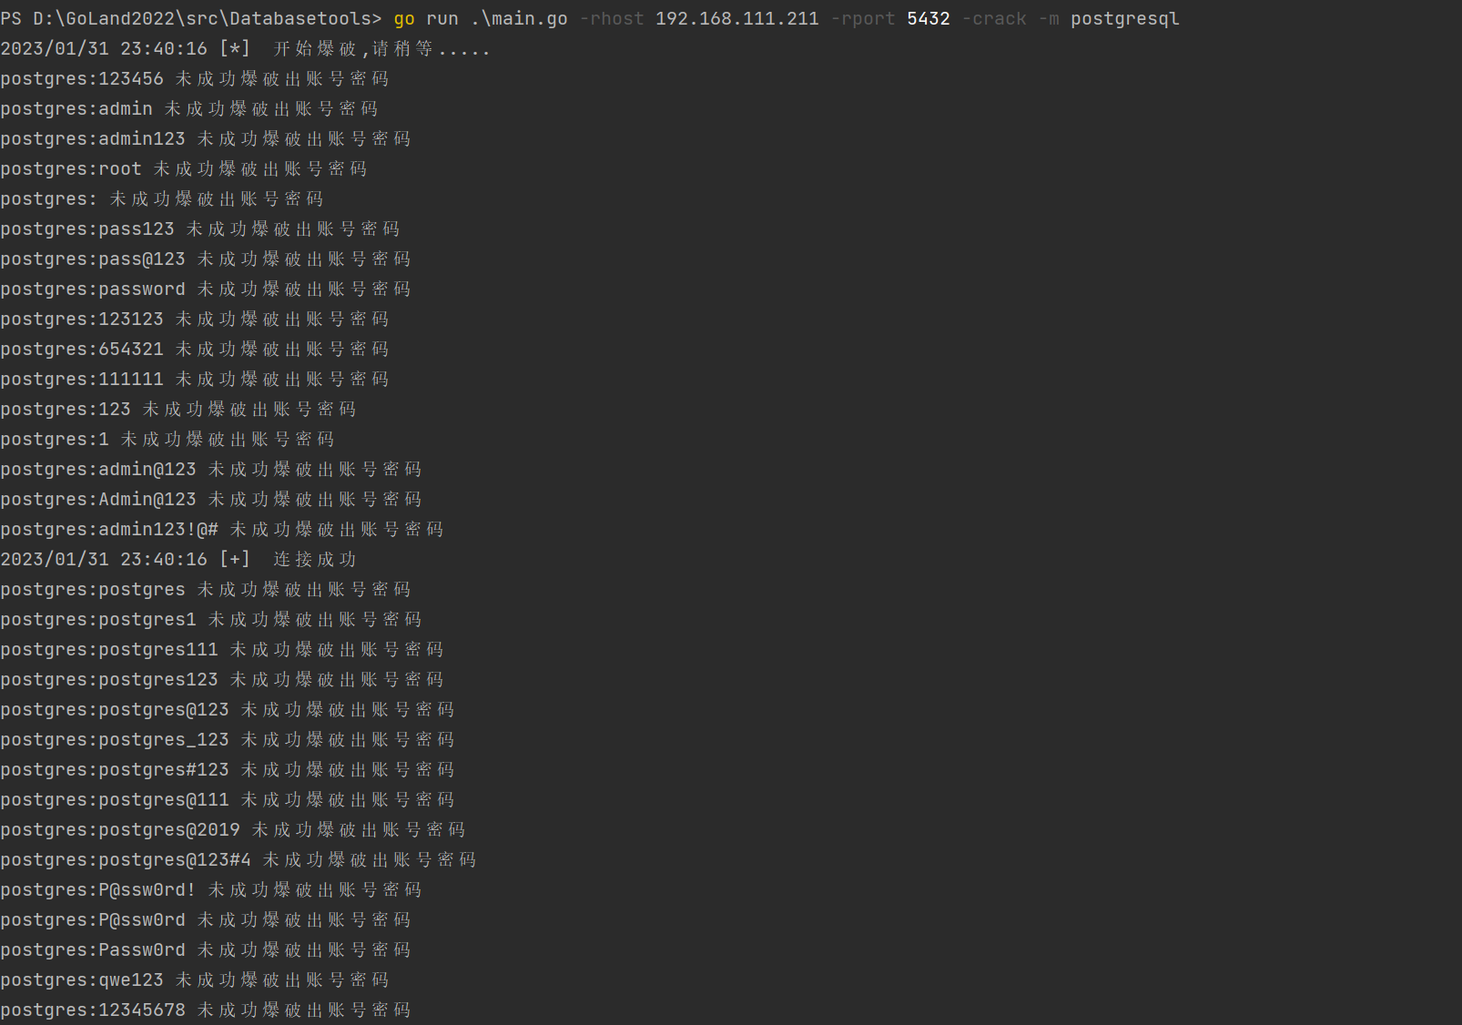Screen dimensions: 1462x1025
Task: Click the 'postgres:postgres' output line
Action: point(206,589)
